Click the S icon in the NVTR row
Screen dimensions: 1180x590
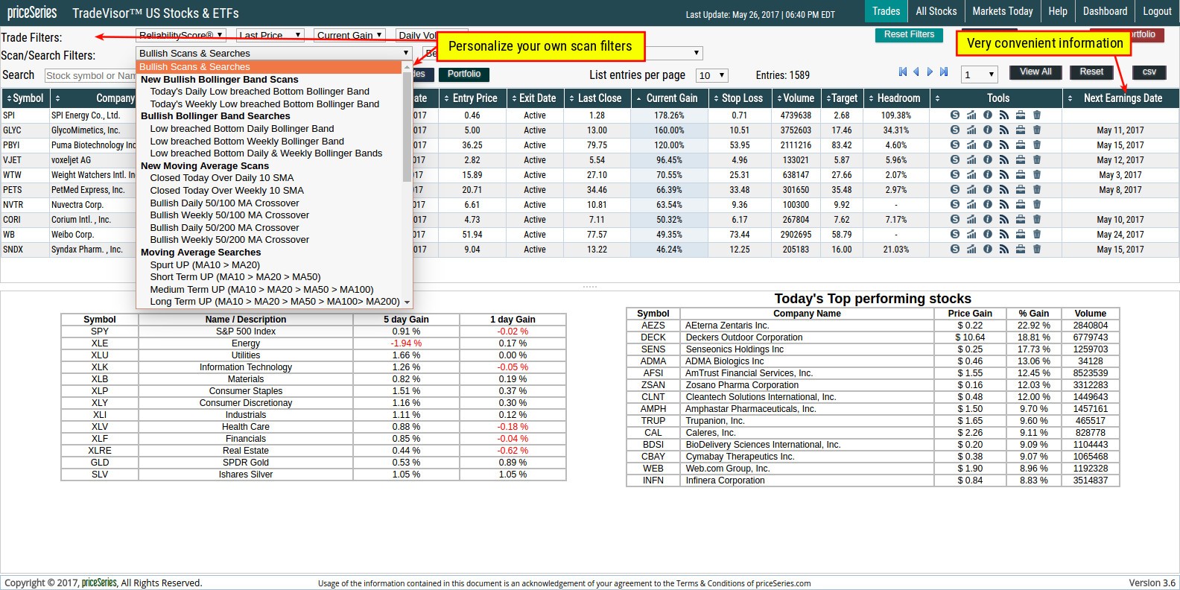955,205
